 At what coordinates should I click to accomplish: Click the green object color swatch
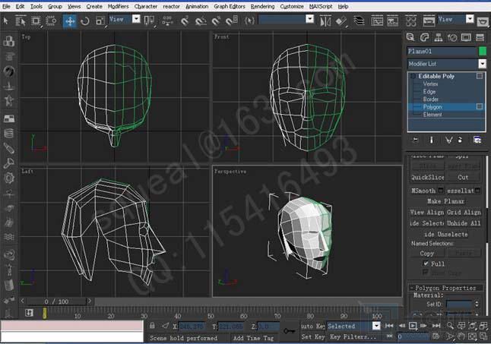[x=483, y=51]
